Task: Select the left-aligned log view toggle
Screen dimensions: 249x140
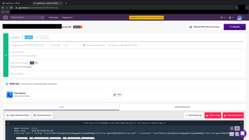Action: pos(232,128)
